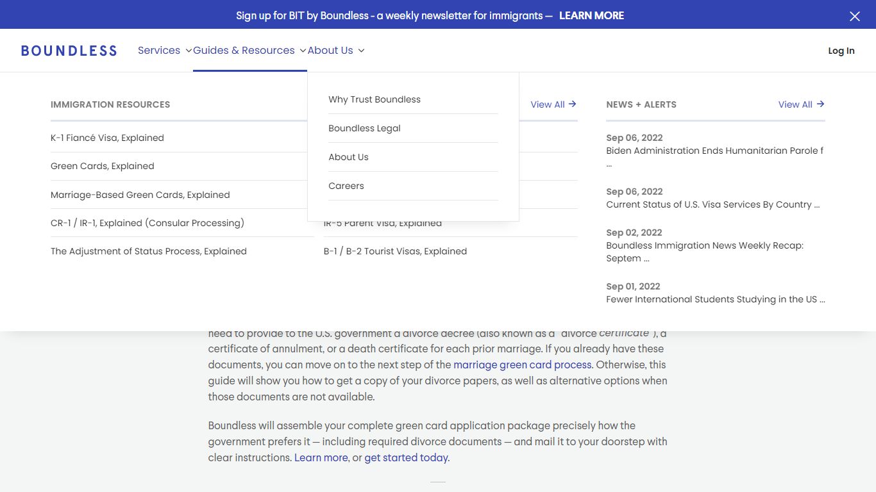This screenshot has width=876, height=492.
Task: Click get started today link
Action: pyautogui.click(x=407, y=457)
